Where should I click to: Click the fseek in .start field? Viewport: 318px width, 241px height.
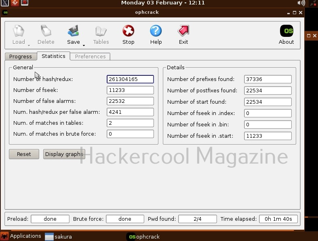coord(268,136)
